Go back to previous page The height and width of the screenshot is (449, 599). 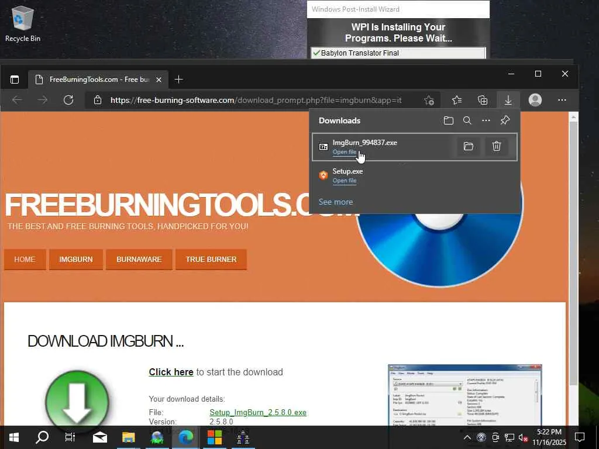[x=17, y=100]
